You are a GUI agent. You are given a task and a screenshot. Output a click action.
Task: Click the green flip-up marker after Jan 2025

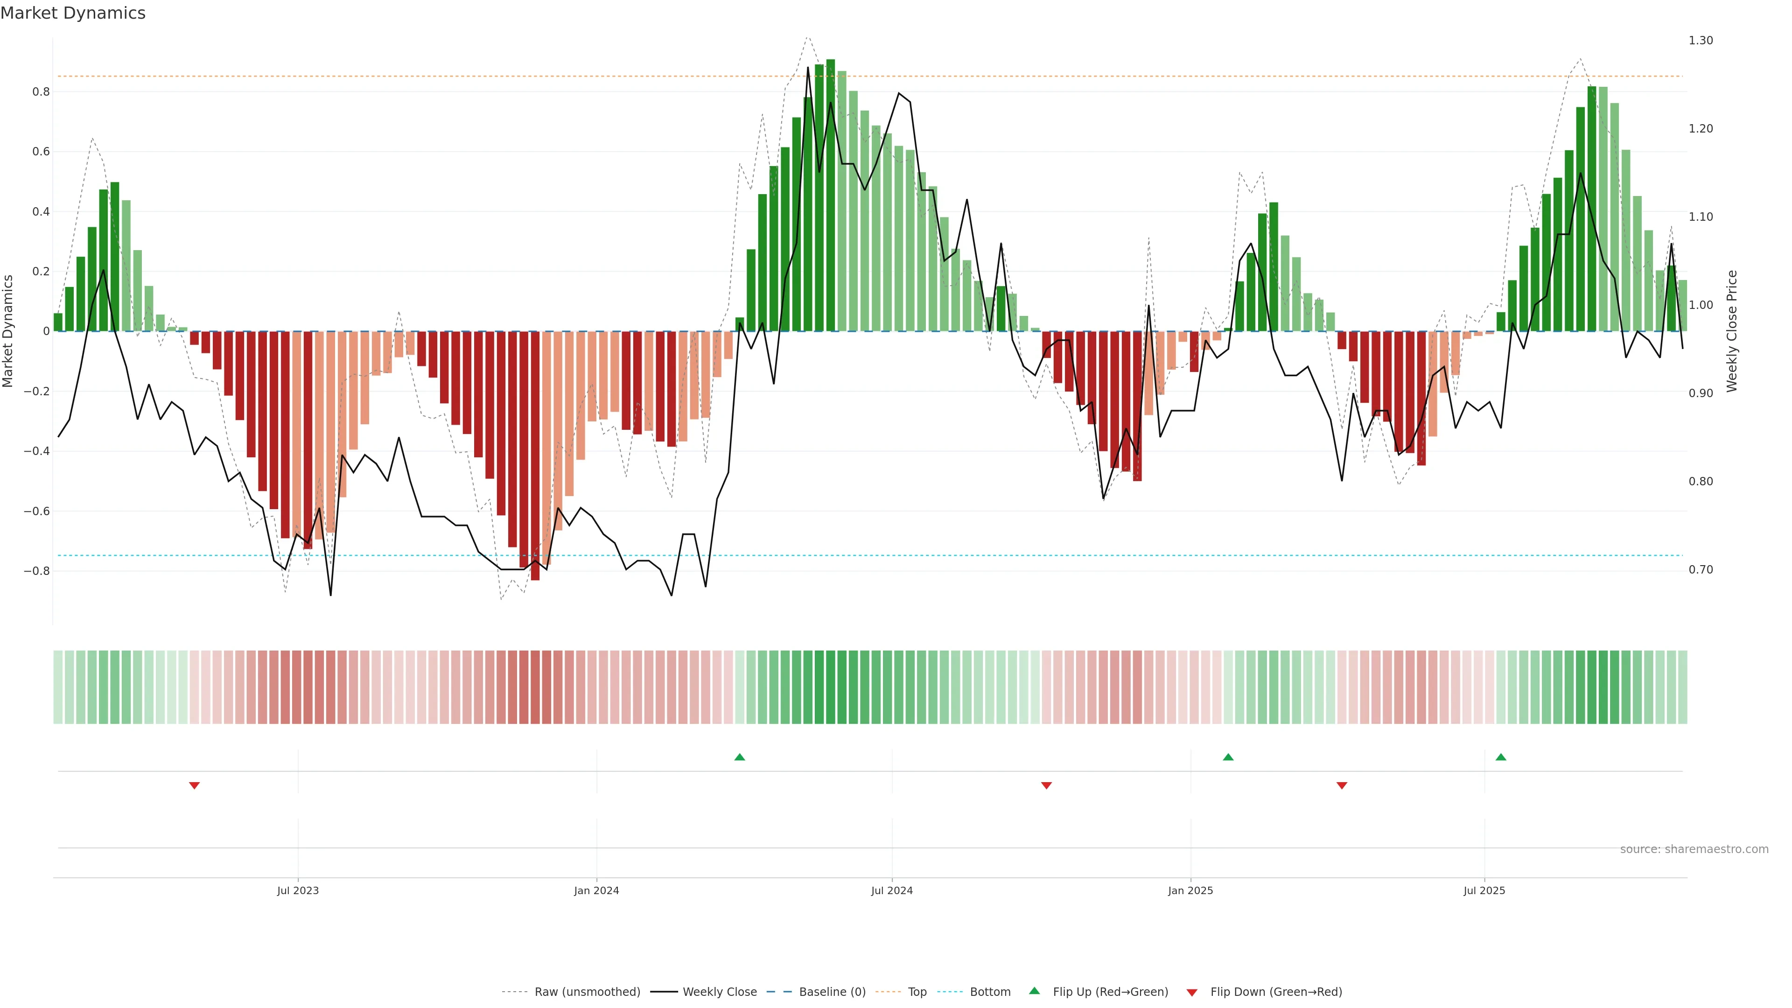pos(1228,757)
